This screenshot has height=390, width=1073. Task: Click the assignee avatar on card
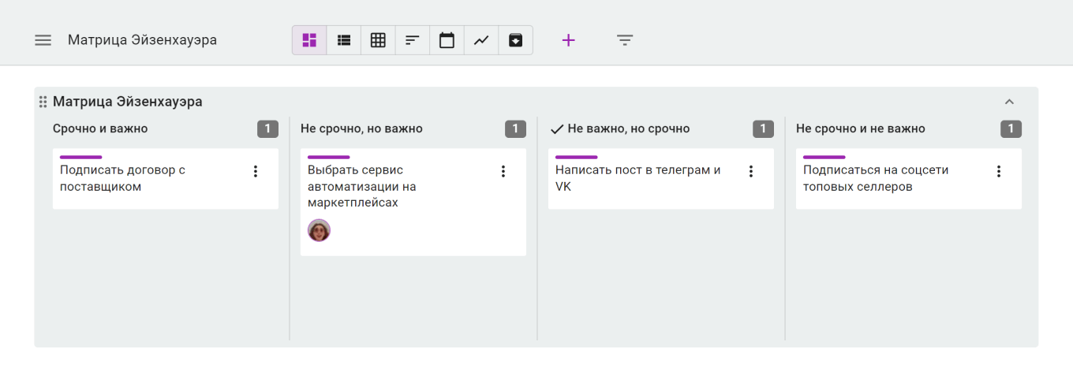[319, 230]
